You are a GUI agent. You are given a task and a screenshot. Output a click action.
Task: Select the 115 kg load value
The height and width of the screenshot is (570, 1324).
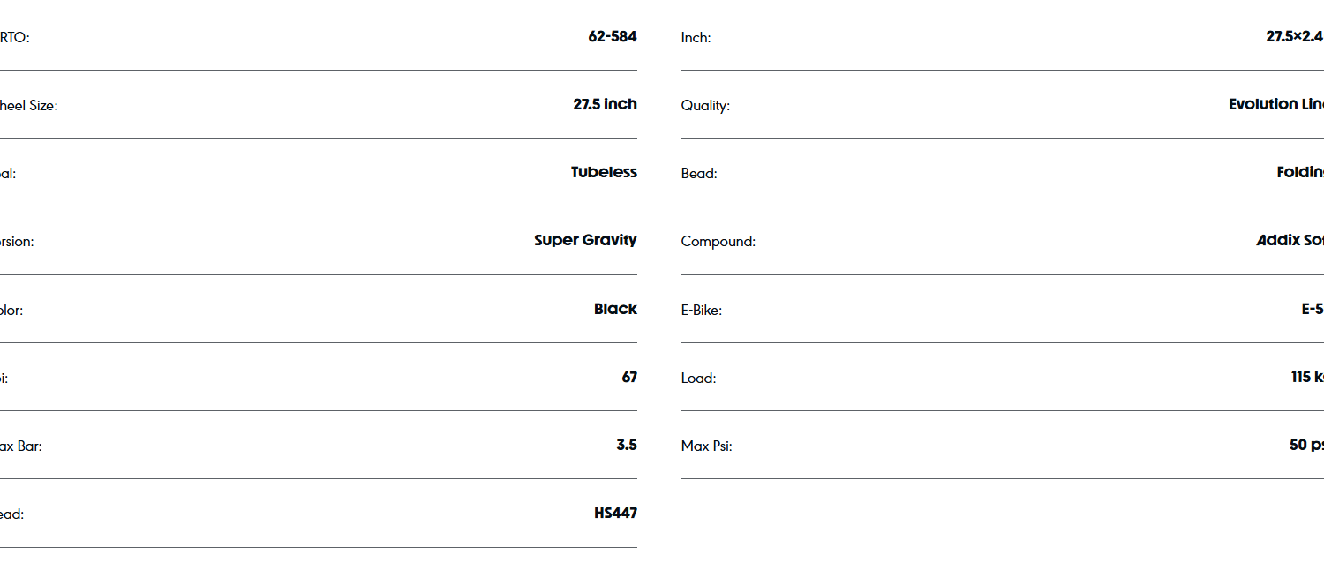pyautogui.click(x=1306, y=378)
